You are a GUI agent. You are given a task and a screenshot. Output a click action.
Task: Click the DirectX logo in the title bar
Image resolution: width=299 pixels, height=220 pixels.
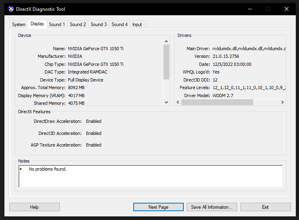pos(11,9)
